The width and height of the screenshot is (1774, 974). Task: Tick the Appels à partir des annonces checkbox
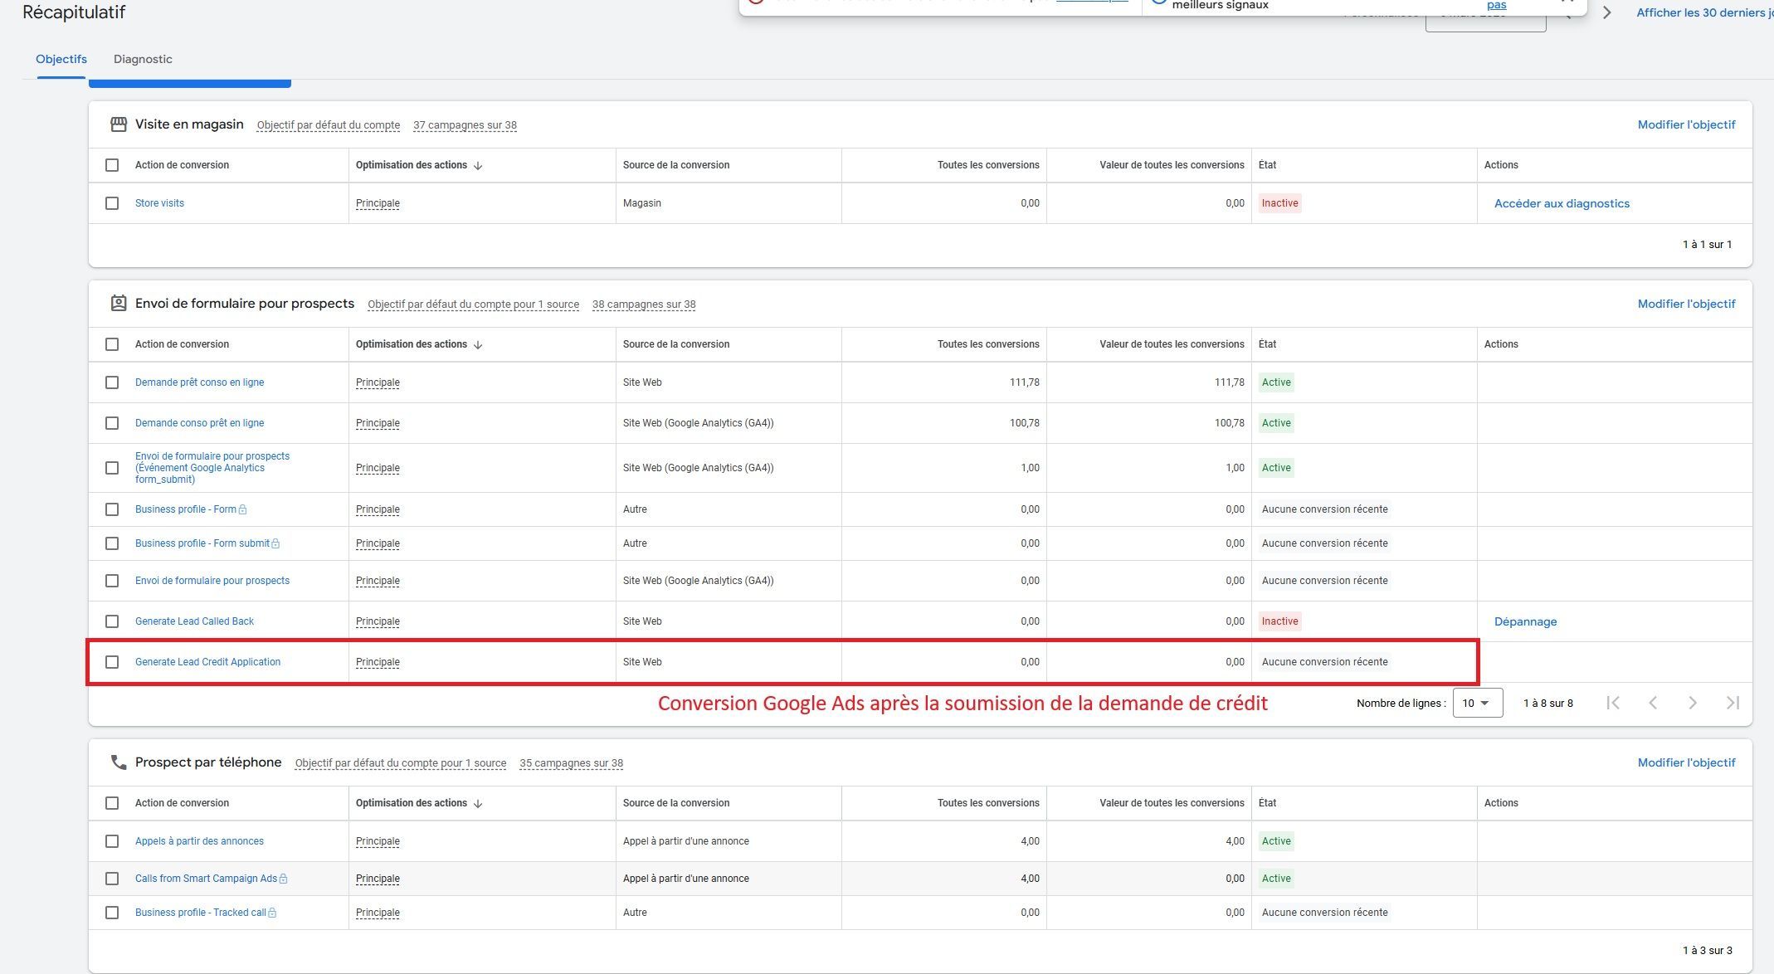click(112, 841)
